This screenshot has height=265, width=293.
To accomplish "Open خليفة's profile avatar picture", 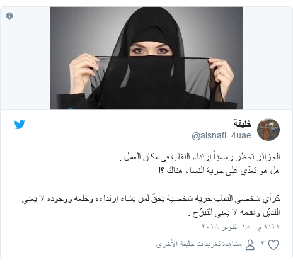I will (x=268, y=130).
